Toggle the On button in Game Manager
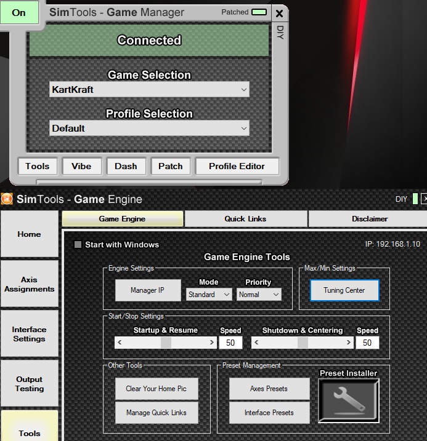 [19, 13]
